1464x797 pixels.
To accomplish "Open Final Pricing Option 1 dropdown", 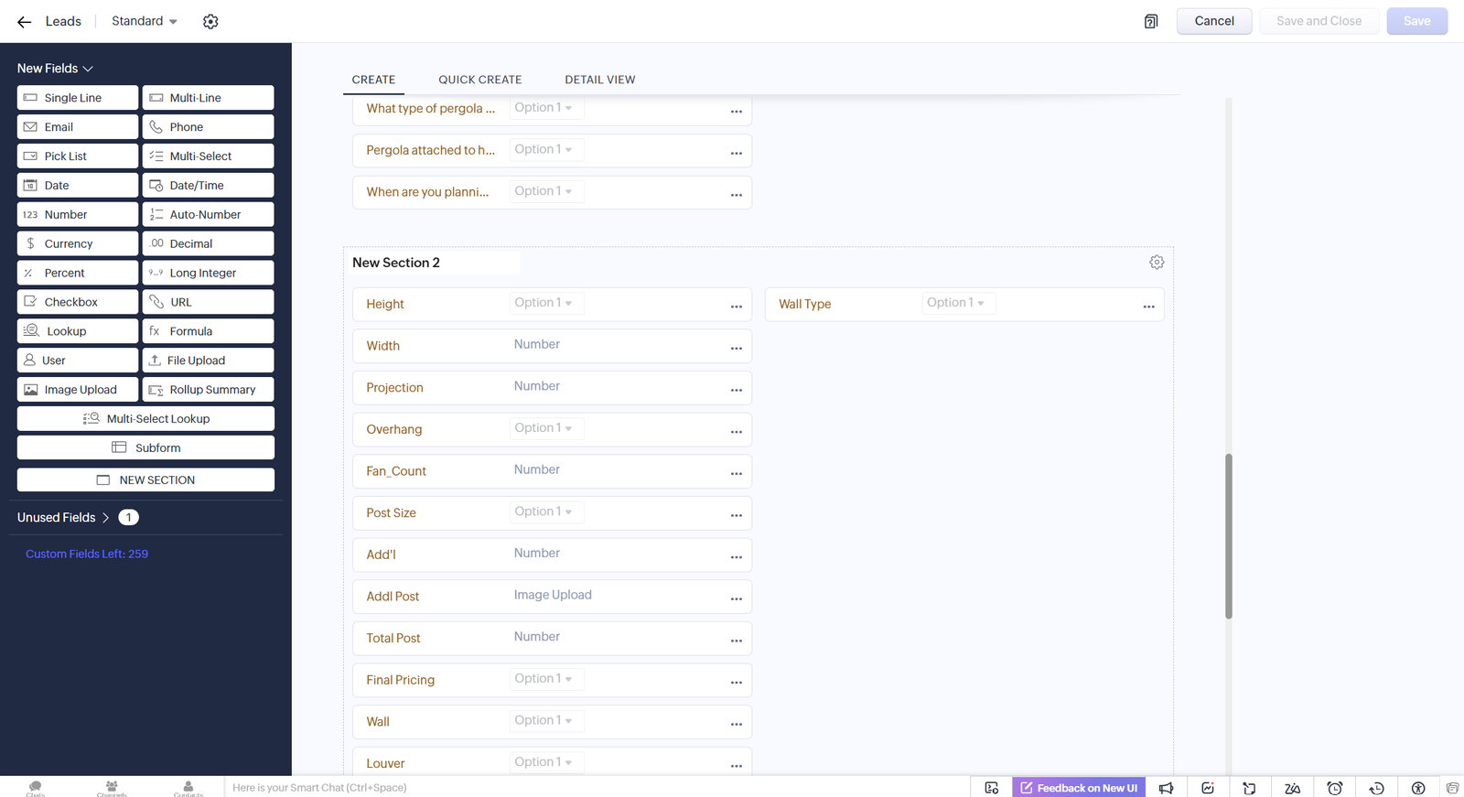I will [546, 679].
